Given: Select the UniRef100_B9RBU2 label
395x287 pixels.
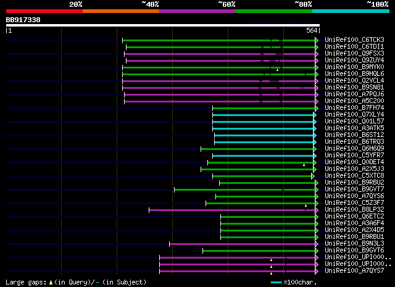Looking at the screenshot, I should coord(354,183).
